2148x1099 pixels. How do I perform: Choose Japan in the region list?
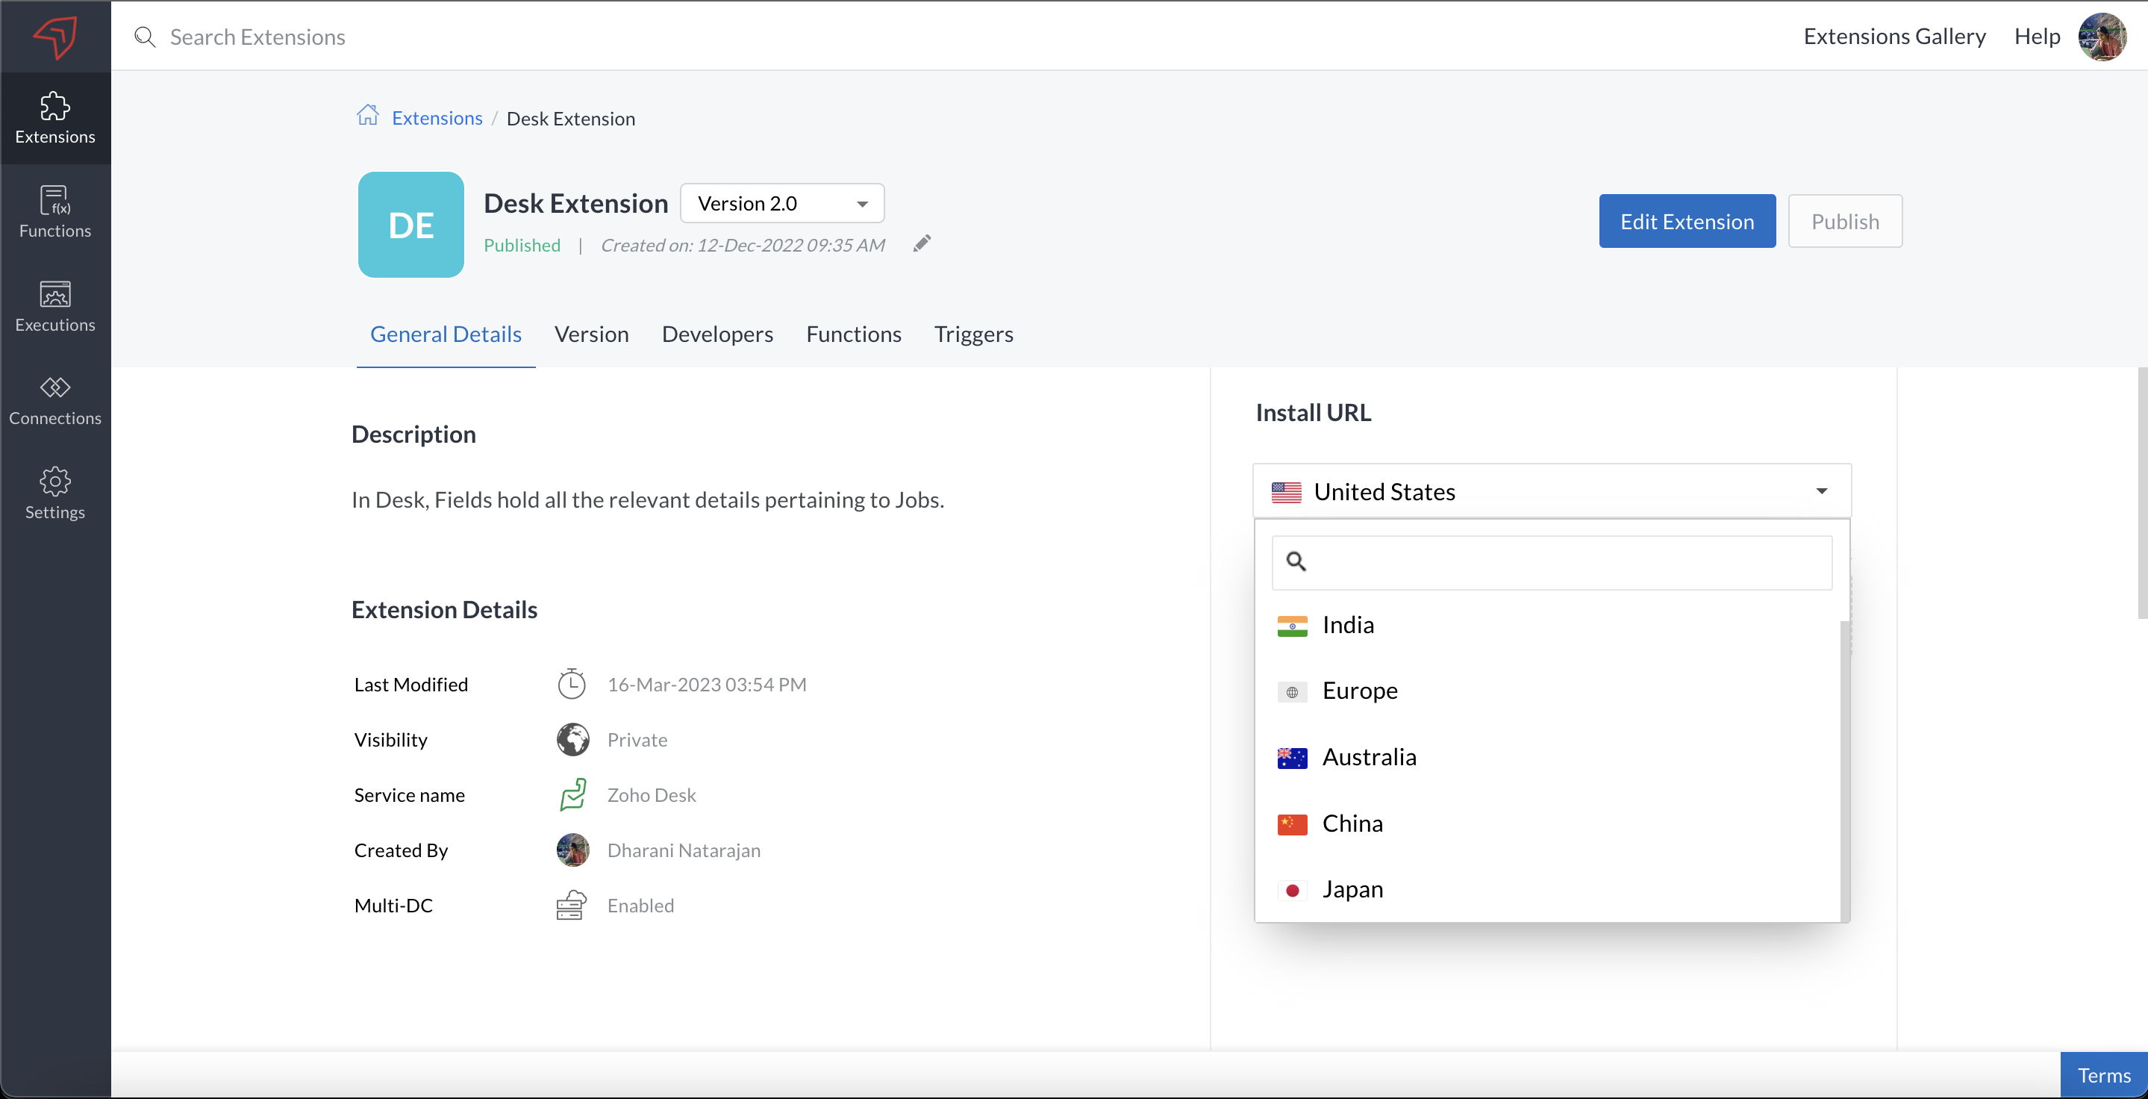click(1352, 889)
